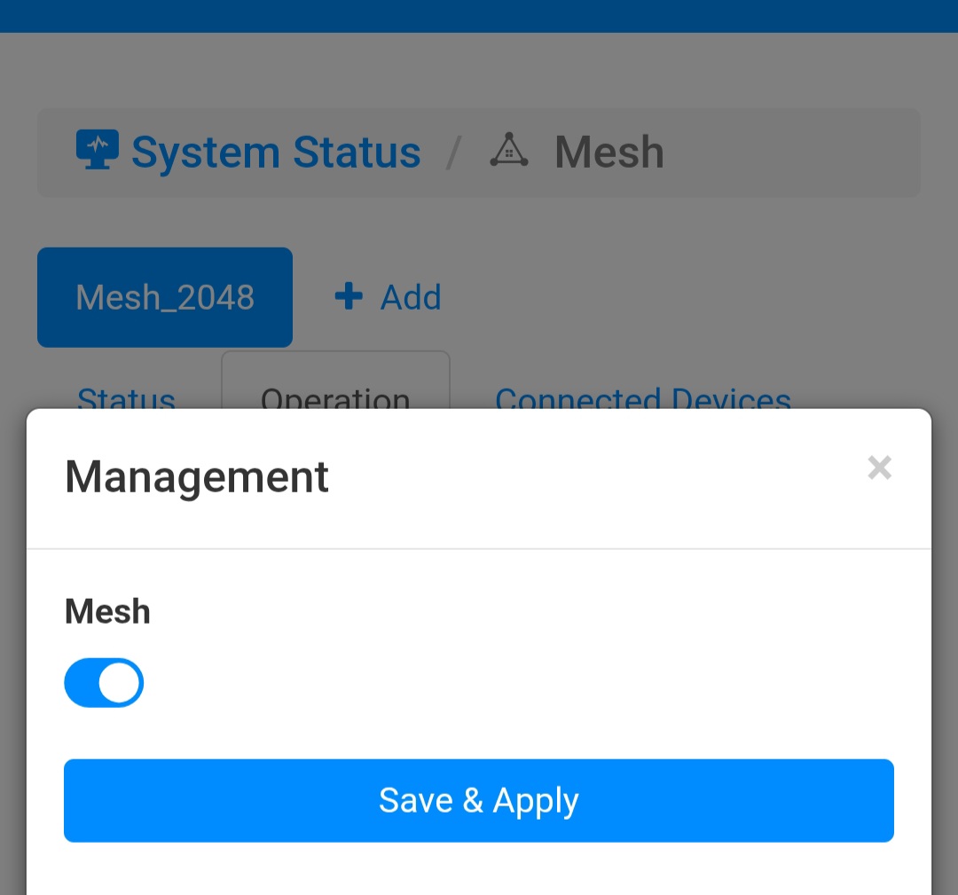Click the bold Mesh label above the switch
The height and width of the screenshot is (895, 958).
107,611
